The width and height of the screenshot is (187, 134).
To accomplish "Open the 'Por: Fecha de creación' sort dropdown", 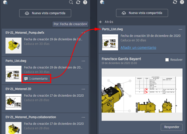I will click(70, 24).
